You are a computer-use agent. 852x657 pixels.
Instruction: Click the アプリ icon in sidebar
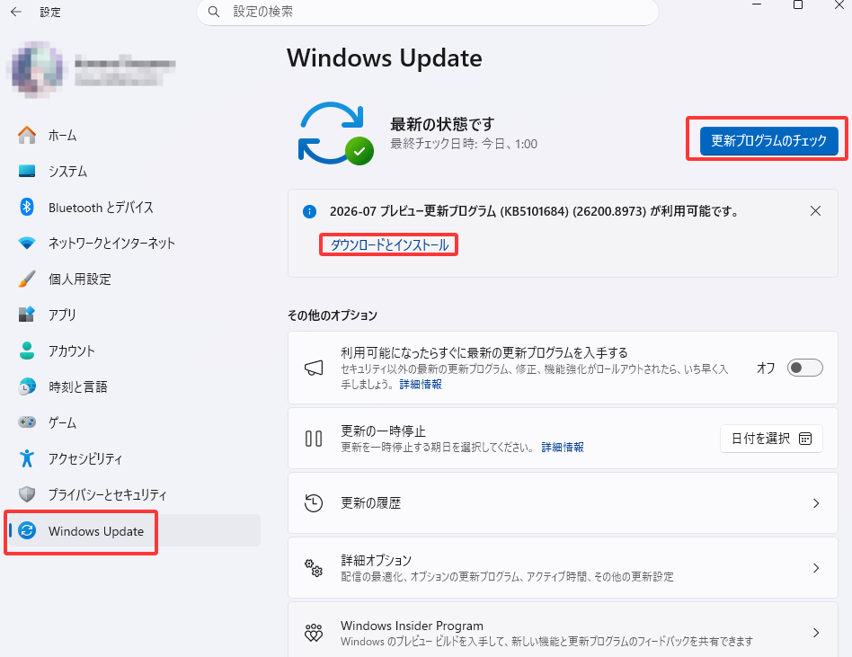27,315
